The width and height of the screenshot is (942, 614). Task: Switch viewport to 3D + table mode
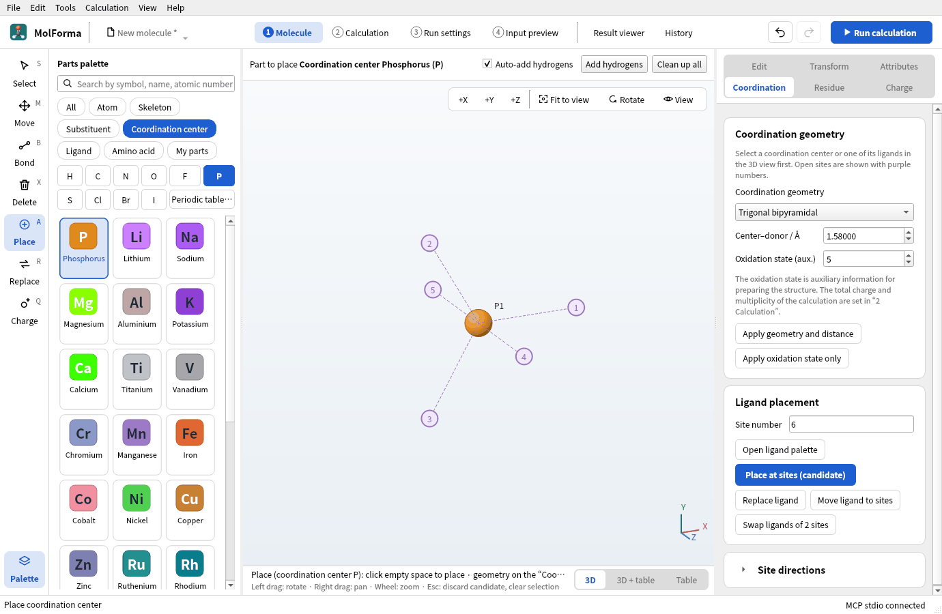coord(636,581)
